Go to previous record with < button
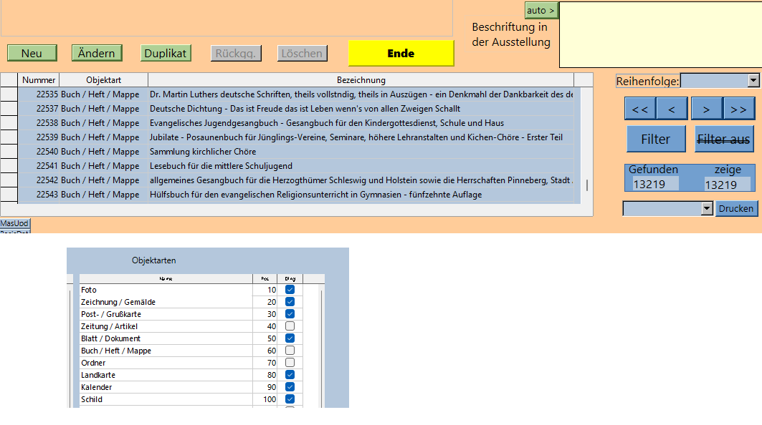 click(x=672, y=109)
